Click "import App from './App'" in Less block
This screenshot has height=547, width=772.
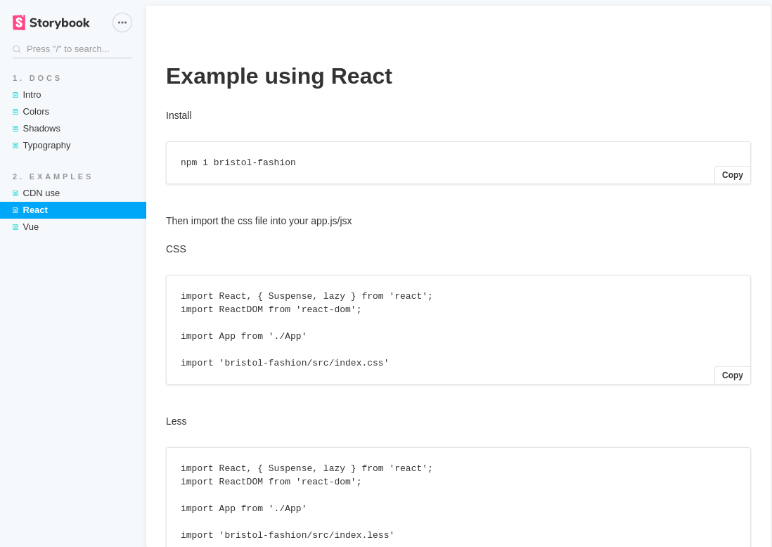(244, 508)
